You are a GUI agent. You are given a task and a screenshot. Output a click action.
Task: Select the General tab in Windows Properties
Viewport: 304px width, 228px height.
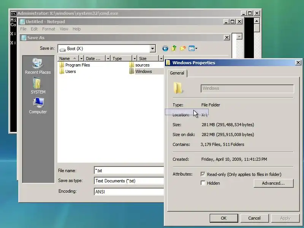(x=177, y=73)
